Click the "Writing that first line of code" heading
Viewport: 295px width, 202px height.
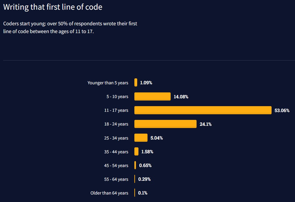[x=52, y=7]
